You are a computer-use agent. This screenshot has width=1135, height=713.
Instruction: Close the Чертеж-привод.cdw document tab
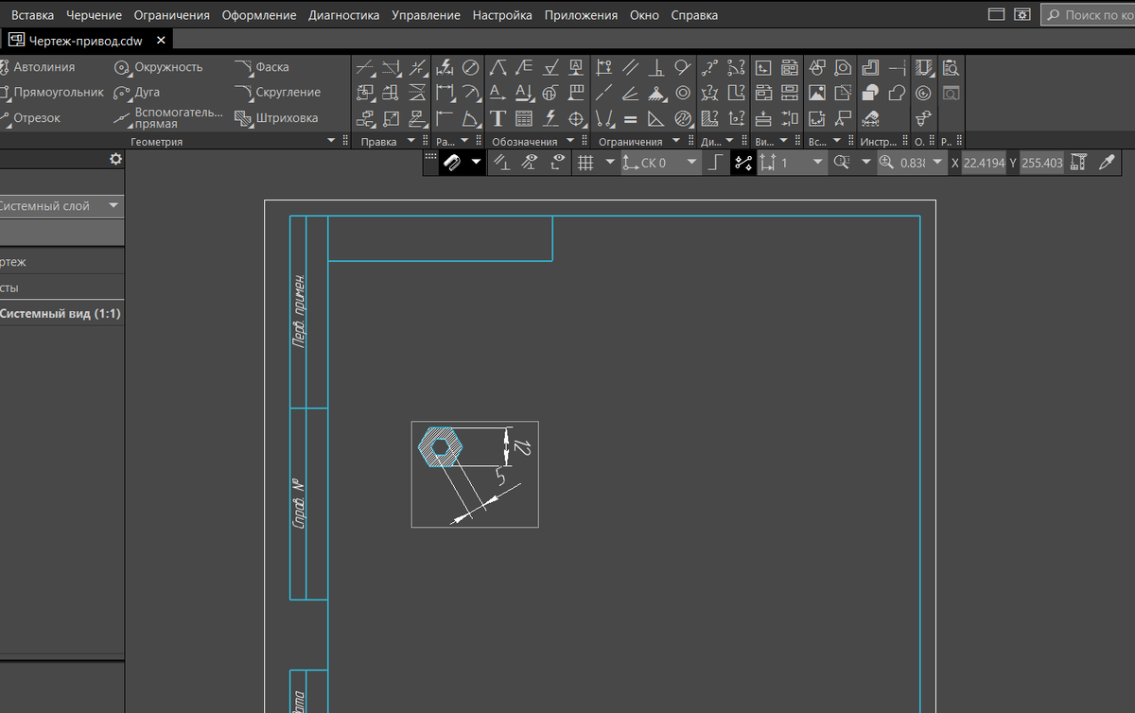tap(162, 41)
